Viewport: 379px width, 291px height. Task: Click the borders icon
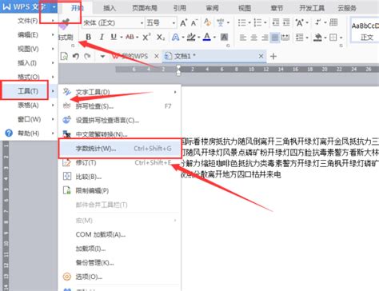click(333, 38)
